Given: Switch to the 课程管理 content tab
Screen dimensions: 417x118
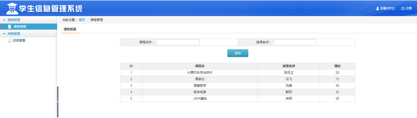Looking at the screenshot, I should coord(70,29).
